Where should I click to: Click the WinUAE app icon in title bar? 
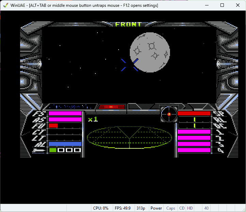click(6, 5)
